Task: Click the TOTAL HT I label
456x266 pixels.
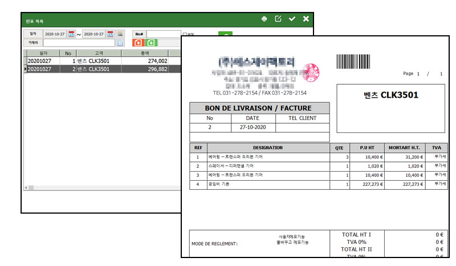Action: click(x=356, y=235)
